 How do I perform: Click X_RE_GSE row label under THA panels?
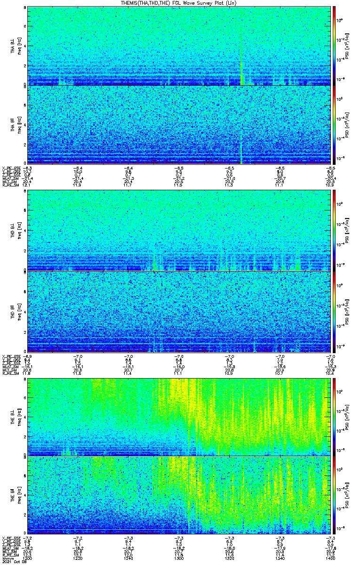tap(10, 168)
